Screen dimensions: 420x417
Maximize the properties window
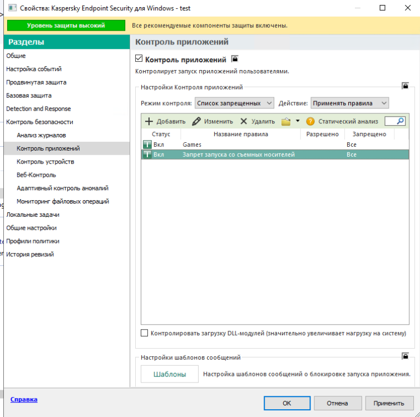(383, 8)
